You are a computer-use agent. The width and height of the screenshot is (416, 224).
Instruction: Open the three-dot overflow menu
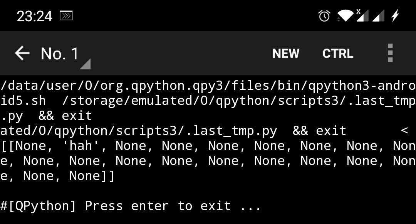point(390,53)
